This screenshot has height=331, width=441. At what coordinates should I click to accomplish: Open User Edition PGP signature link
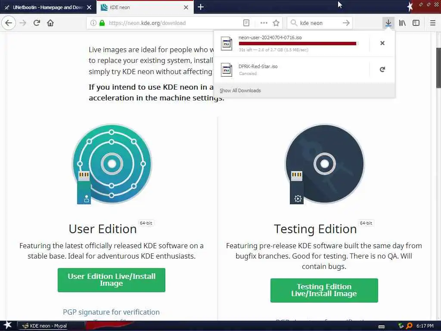111,312
